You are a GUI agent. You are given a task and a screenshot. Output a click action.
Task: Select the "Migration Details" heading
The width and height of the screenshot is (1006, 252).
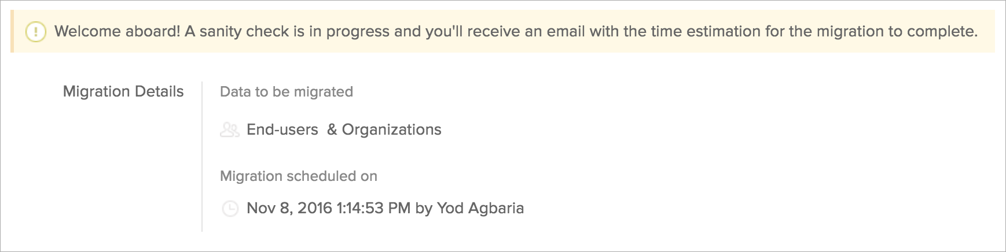[x=123, y=91]
